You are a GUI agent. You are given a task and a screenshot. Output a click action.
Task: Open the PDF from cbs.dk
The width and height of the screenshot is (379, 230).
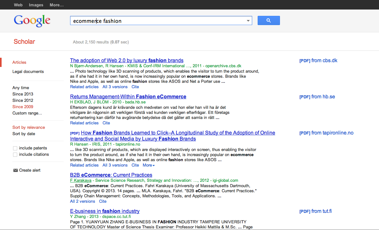pyautogui.click(x=318, y=61)
